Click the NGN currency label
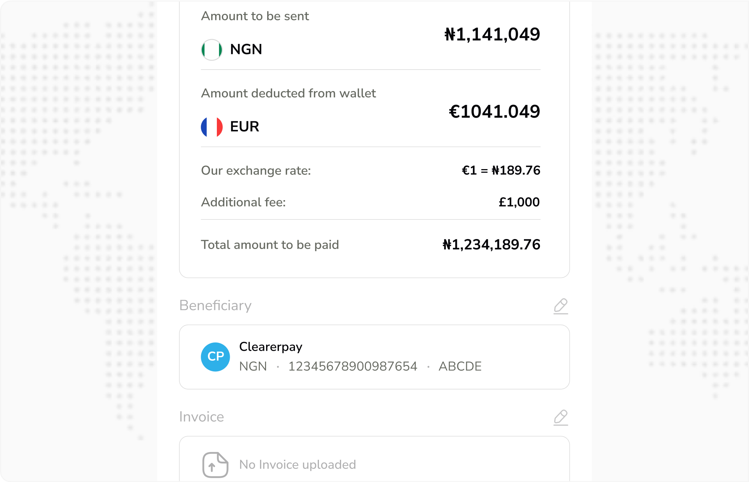The image size is (749, 482). (246, 50)
